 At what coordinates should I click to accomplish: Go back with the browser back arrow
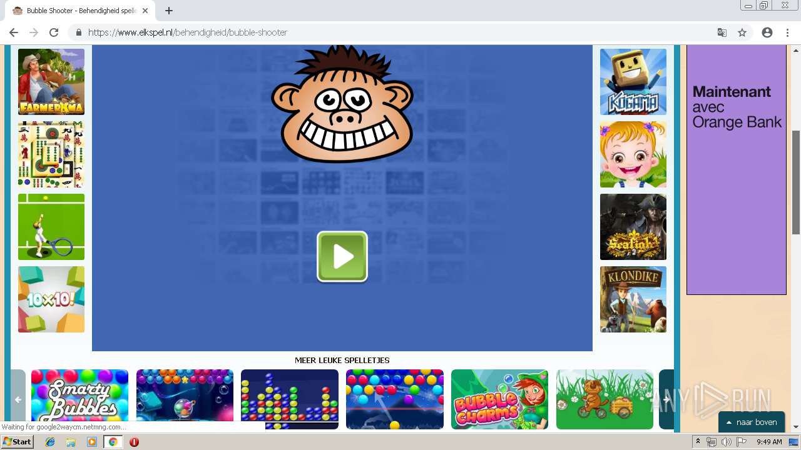click(14, 32)
